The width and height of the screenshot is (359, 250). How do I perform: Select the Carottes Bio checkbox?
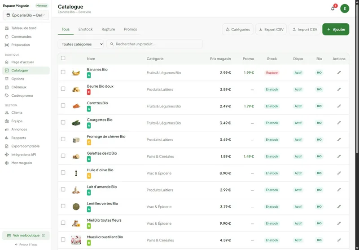pos(63,106)
